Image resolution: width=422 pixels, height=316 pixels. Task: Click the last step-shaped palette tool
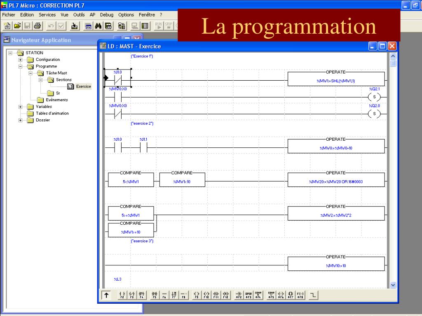tap(313, 295)
